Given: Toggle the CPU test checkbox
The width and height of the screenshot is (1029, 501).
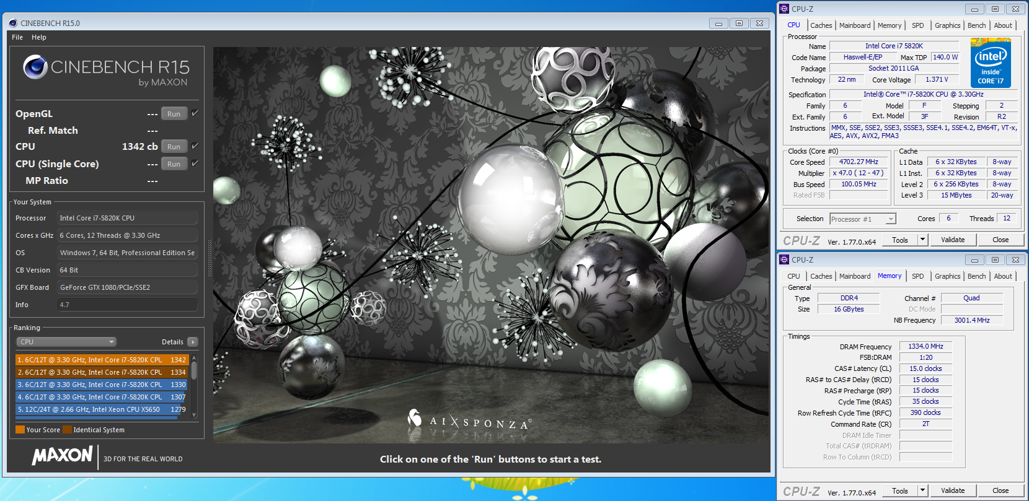Looking at the screenshot, I should 195,146.
